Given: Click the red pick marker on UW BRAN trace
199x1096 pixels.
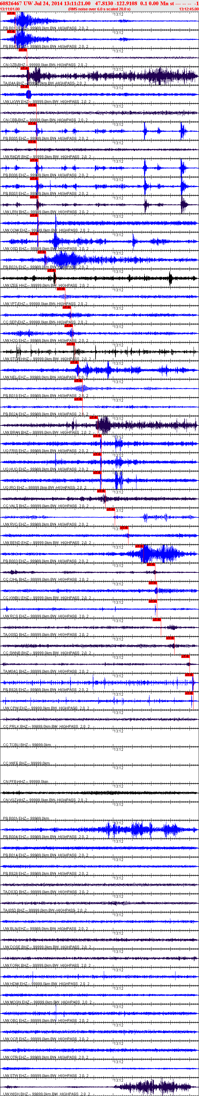Looking at the screenshot, I should (94, 418).
